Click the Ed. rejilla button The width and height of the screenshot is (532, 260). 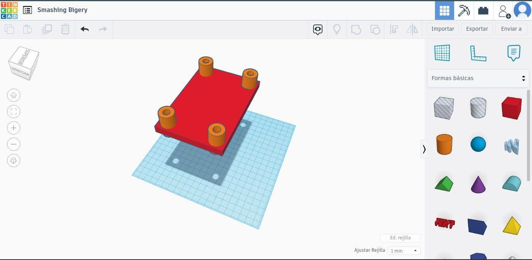coord(400,238)
